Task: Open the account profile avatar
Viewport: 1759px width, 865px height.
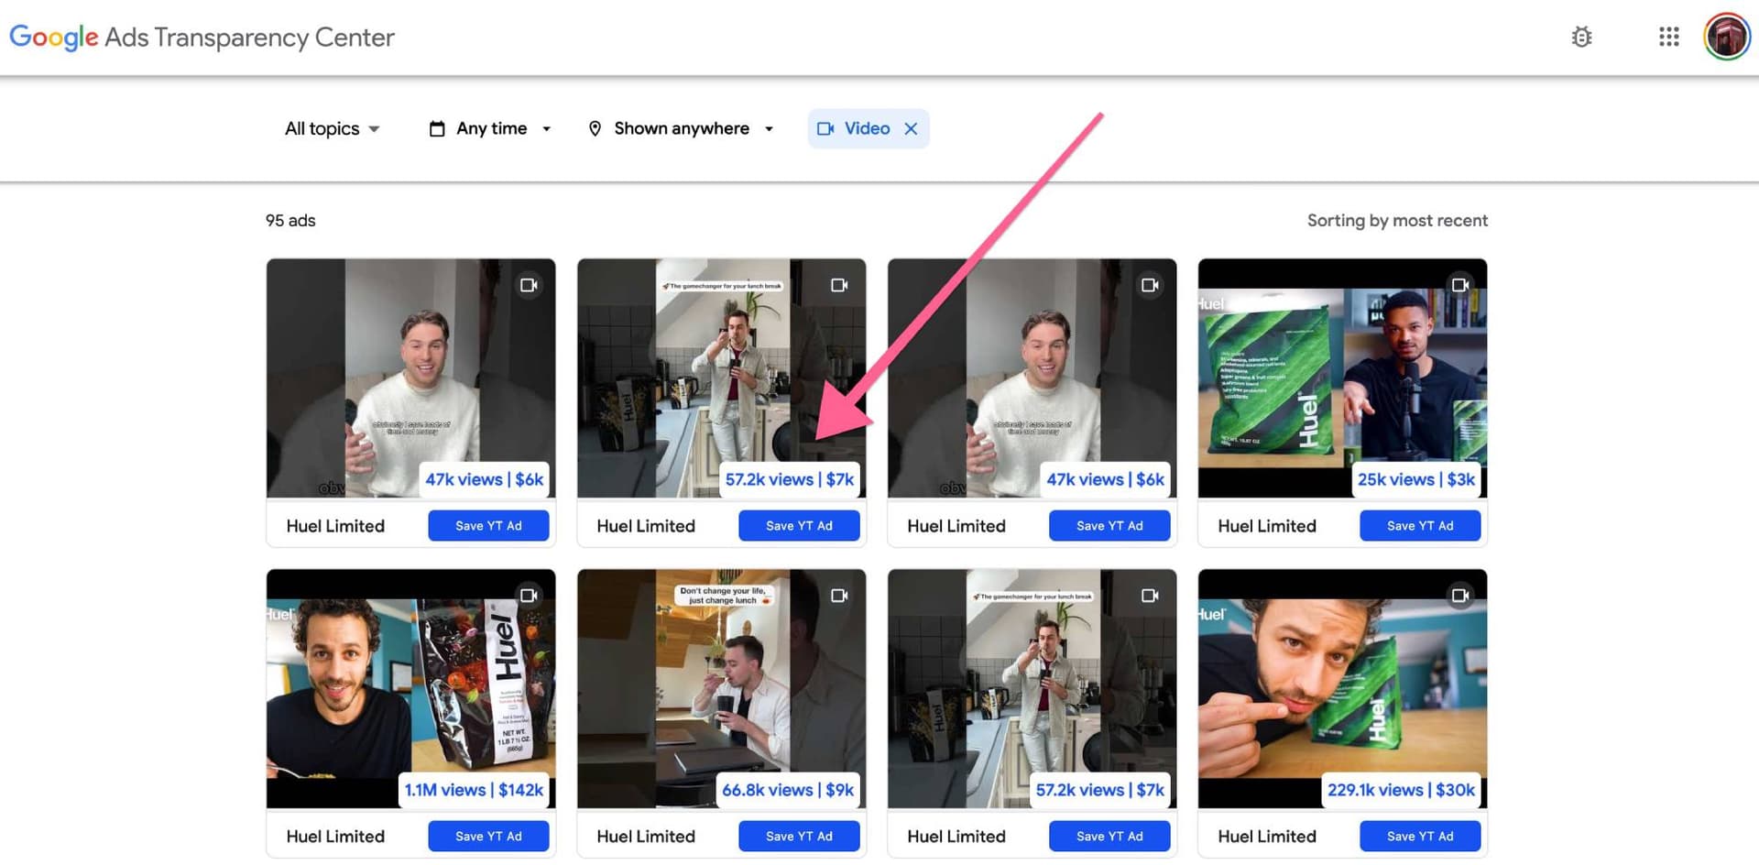Action: 1727,37
